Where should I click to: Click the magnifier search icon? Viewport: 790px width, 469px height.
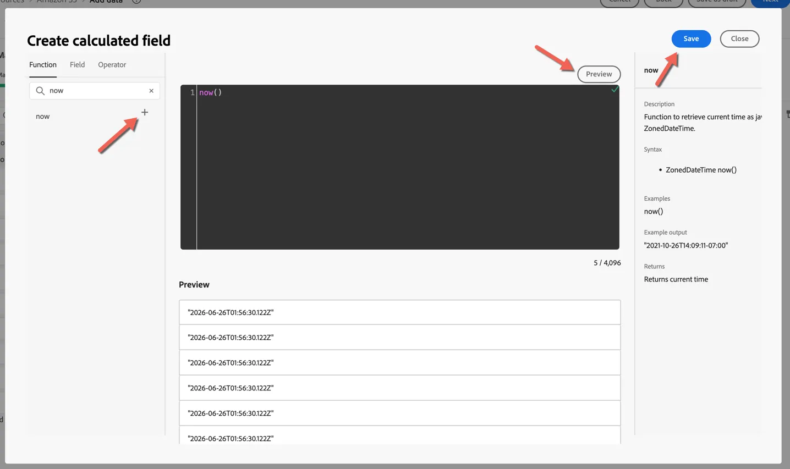tap(40, 91)
